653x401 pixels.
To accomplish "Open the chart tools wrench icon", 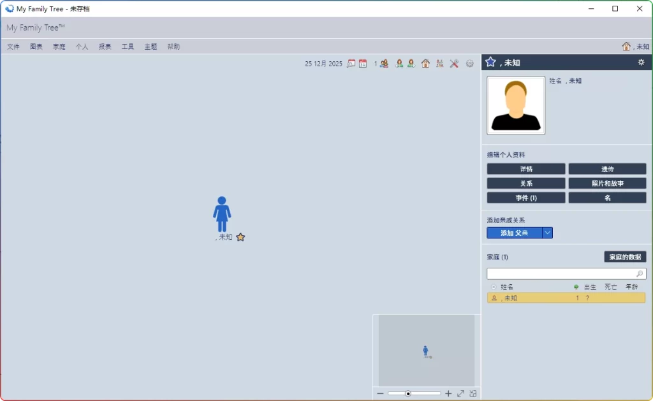I will (x=454, y=64).
